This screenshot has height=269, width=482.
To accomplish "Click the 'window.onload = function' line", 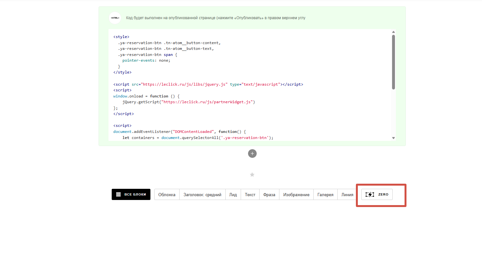I will 146,96.
